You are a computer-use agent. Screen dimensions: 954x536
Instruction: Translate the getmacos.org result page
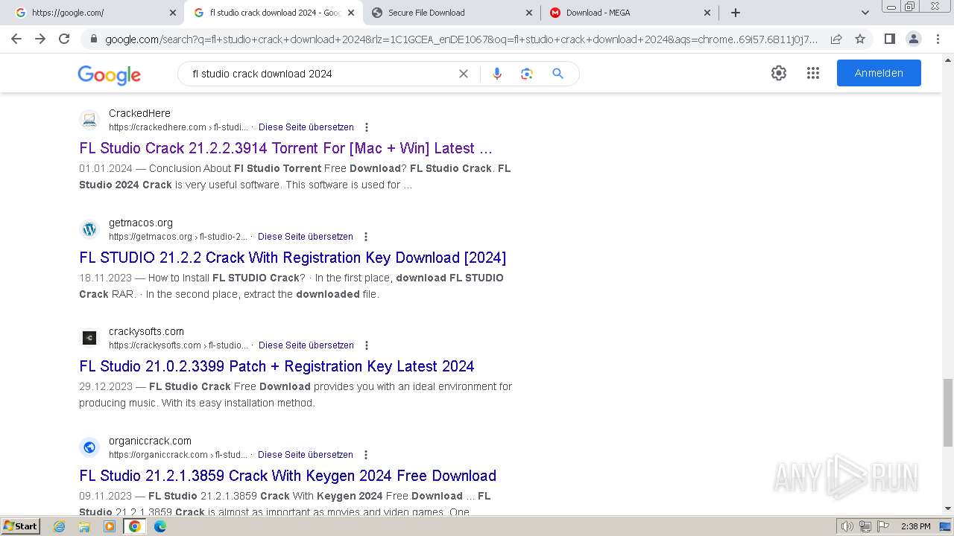pyautogui.click(x=305, y=237)
